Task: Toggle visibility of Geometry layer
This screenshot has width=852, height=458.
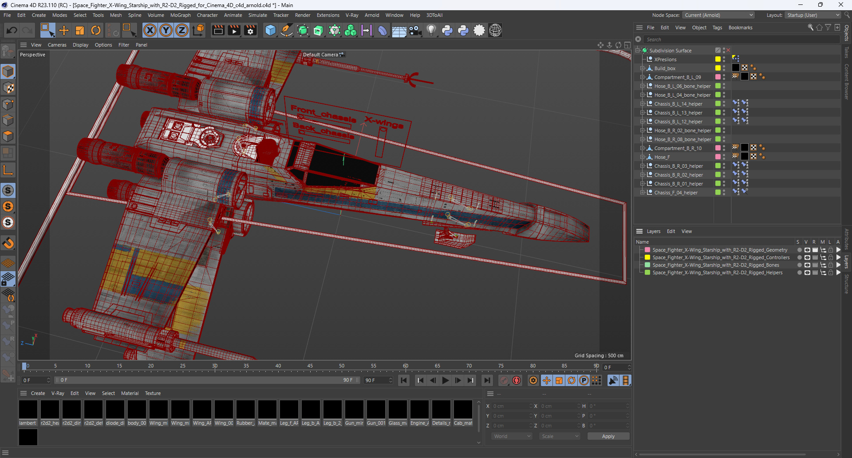Action: (x=807, y=250)
